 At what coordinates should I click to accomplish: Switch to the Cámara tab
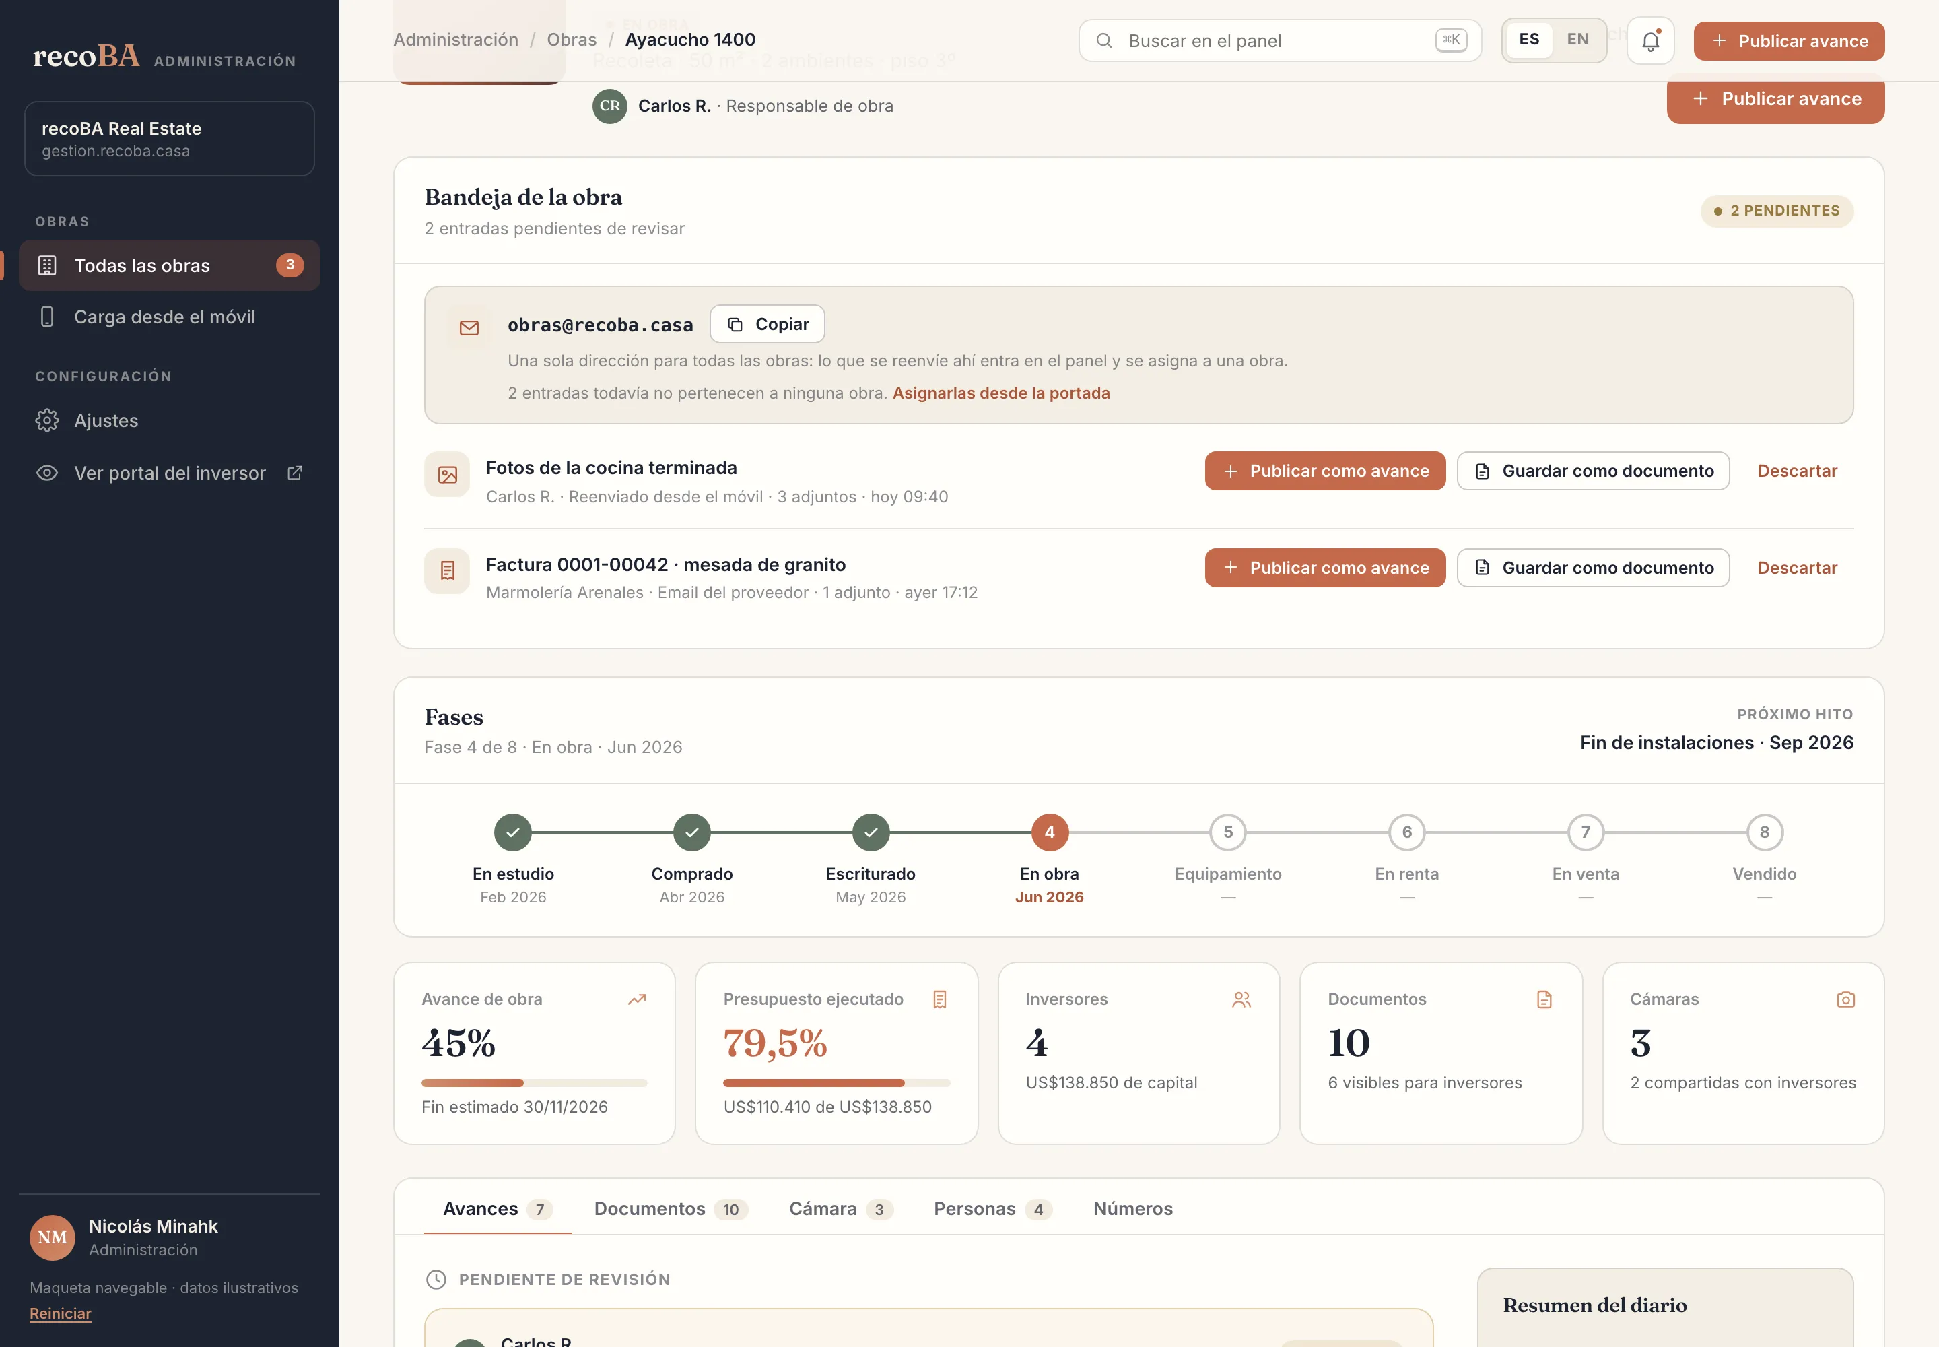tap(840, 1208)
